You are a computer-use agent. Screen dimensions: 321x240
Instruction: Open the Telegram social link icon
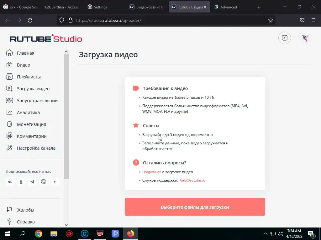(x=32, y=182)
